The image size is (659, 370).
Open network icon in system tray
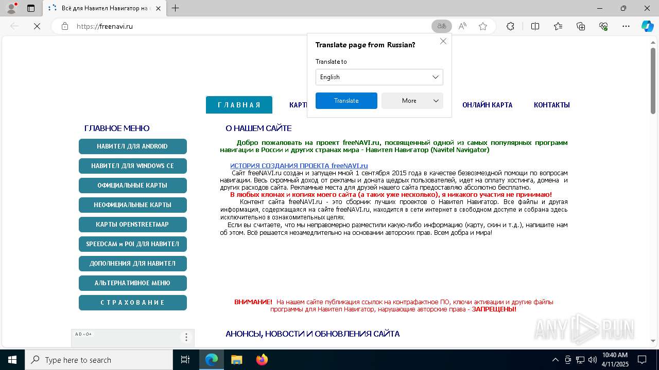(580, 360)
